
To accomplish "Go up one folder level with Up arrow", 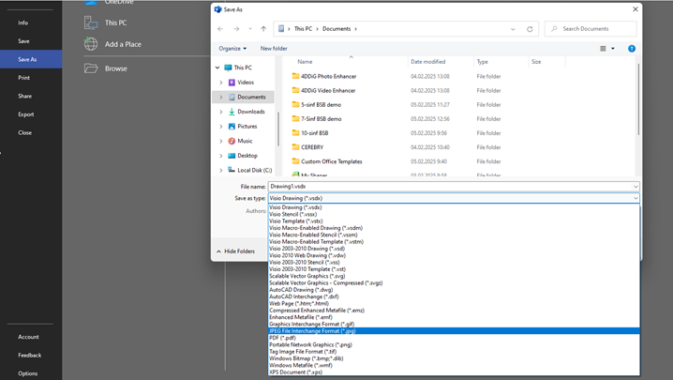I will click(x=263, y=29).
